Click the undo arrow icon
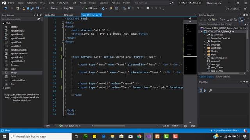 [x=37, y=9]
